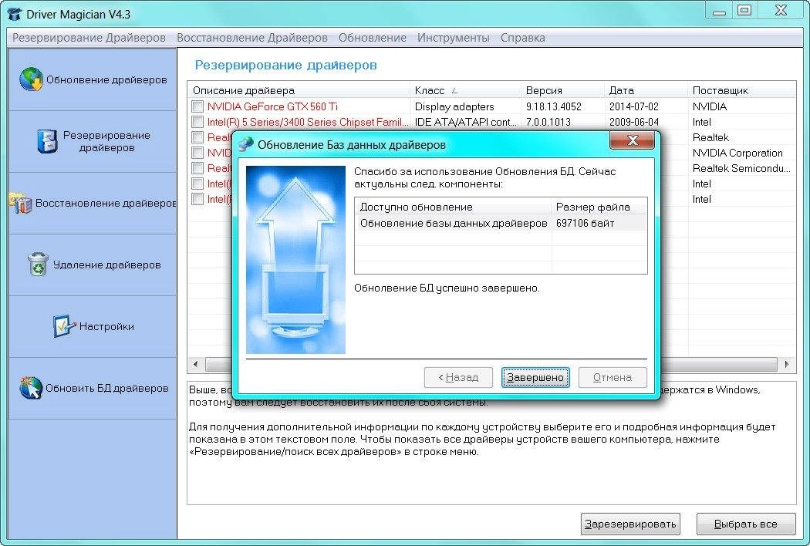810x546 pixels.
Task: Click the Размер файла column header in the dialog
Action: (x=599, y=207)
